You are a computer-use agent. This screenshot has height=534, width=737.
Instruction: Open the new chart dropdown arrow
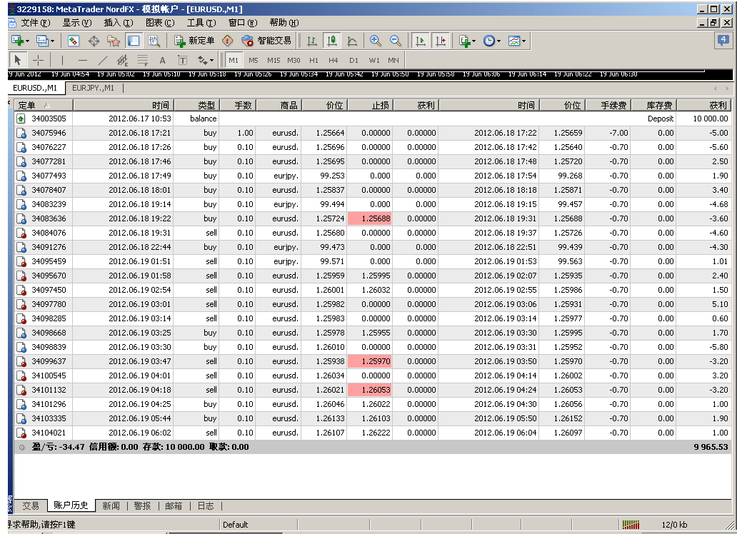(x=29, y=41)
